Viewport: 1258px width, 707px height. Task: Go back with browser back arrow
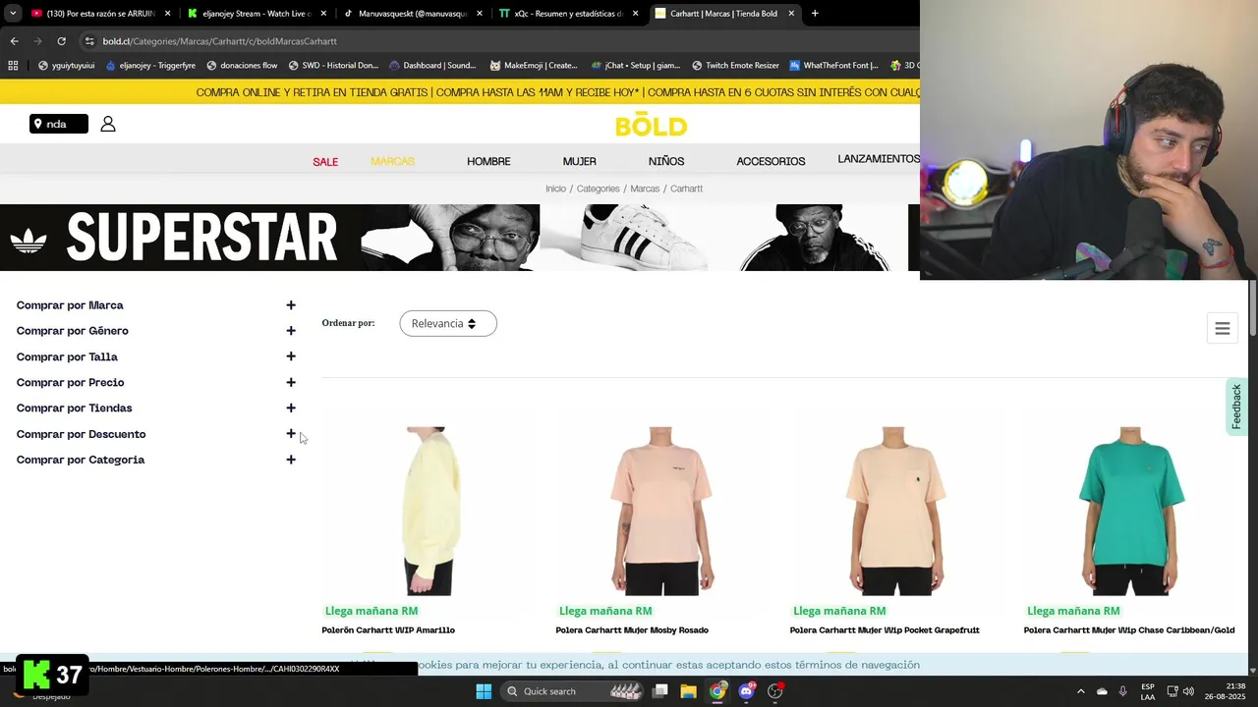[14, 41]
